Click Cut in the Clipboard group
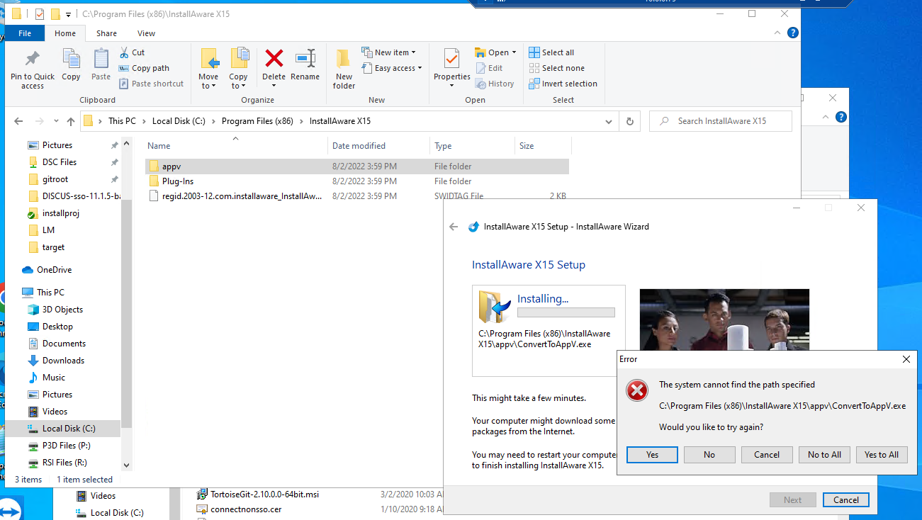Image resolution: width=922 pixels, height=520 pixels. coord(132,52)
